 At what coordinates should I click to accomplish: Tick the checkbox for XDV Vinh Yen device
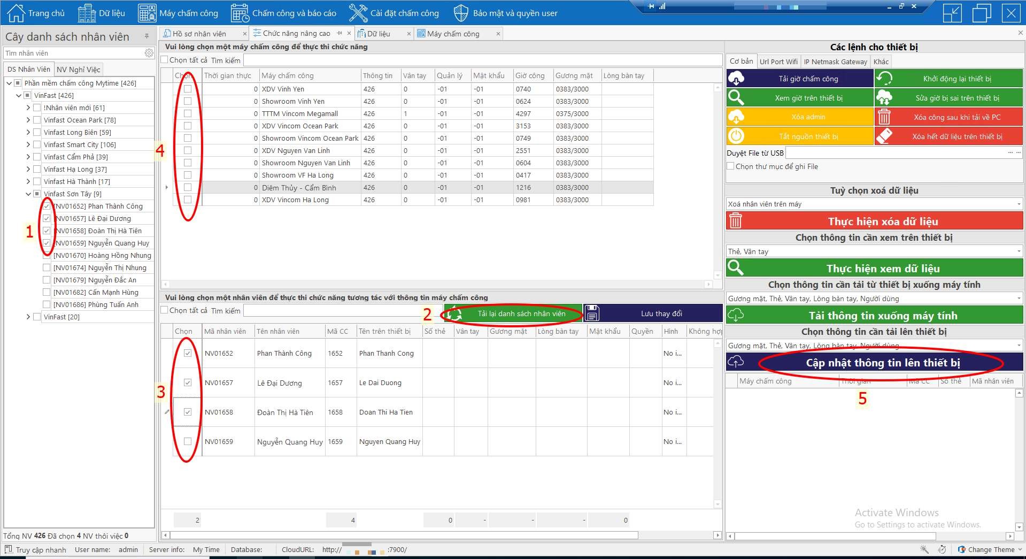point(188,89)
